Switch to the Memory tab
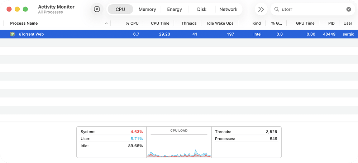The image size is (358, 163). (147, 9)
